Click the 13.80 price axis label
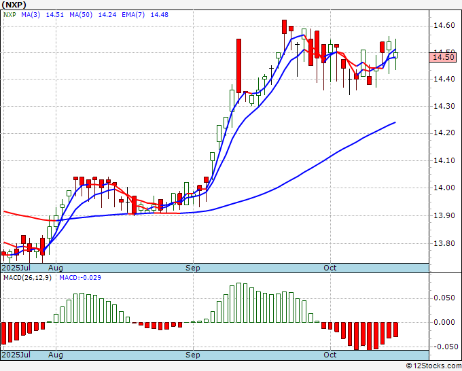 click(444, 243)
